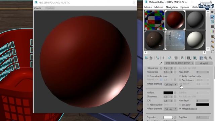Toggle Show End Result icon
Image resolution: width=215 pixels, height=121 pixels.
click(x=201, y=58)
